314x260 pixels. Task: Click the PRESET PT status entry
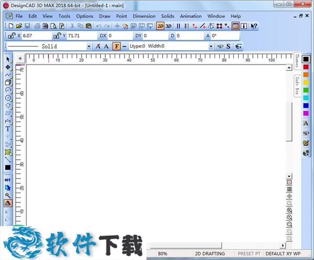pos(249,254)
